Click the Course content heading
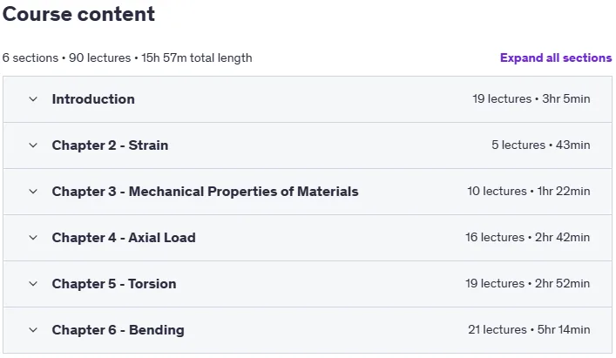616x358 pixels. click(x=78, y=14)
